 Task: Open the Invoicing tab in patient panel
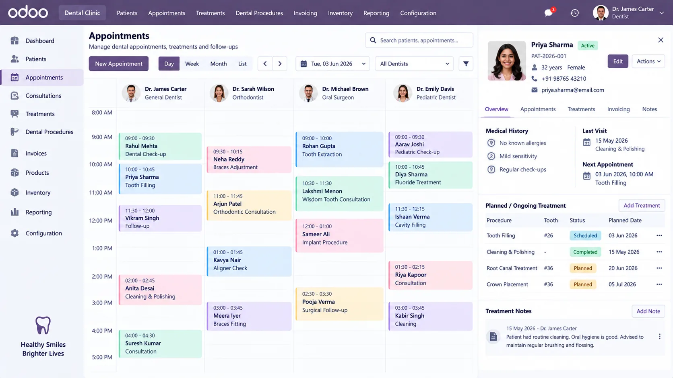(x=618, y=109)
